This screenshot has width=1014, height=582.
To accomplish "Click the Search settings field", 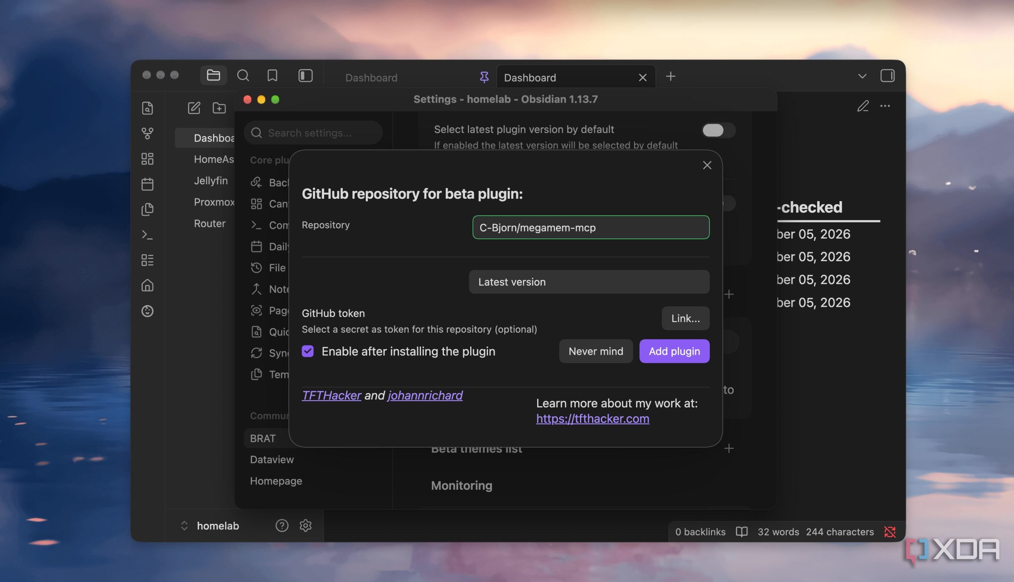I will click(313, 133).
